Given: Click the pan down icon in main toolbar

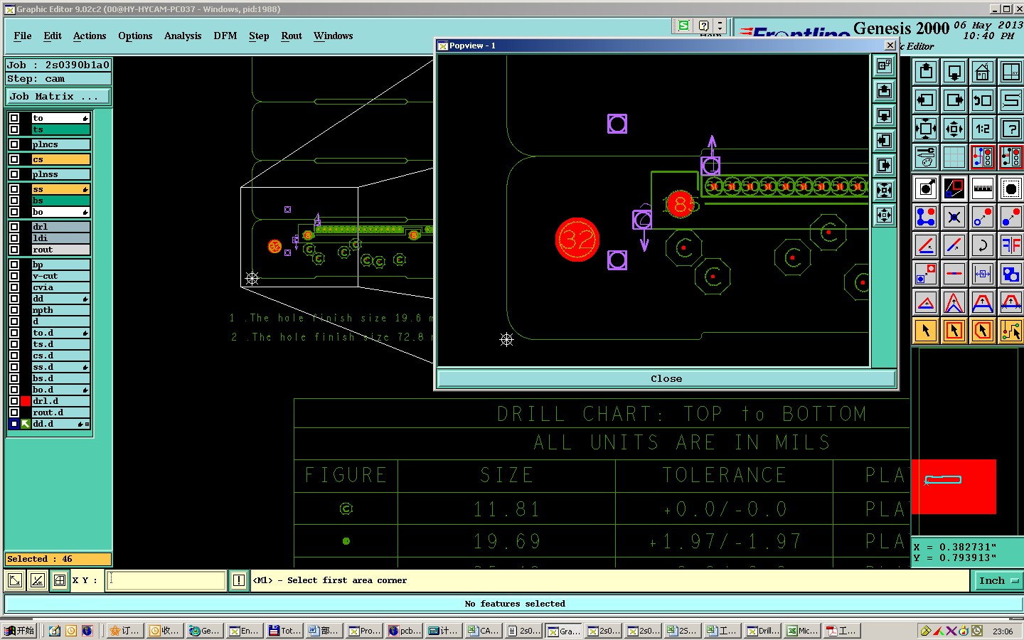Looking at the screenshot, I should [x=954, y=72].
